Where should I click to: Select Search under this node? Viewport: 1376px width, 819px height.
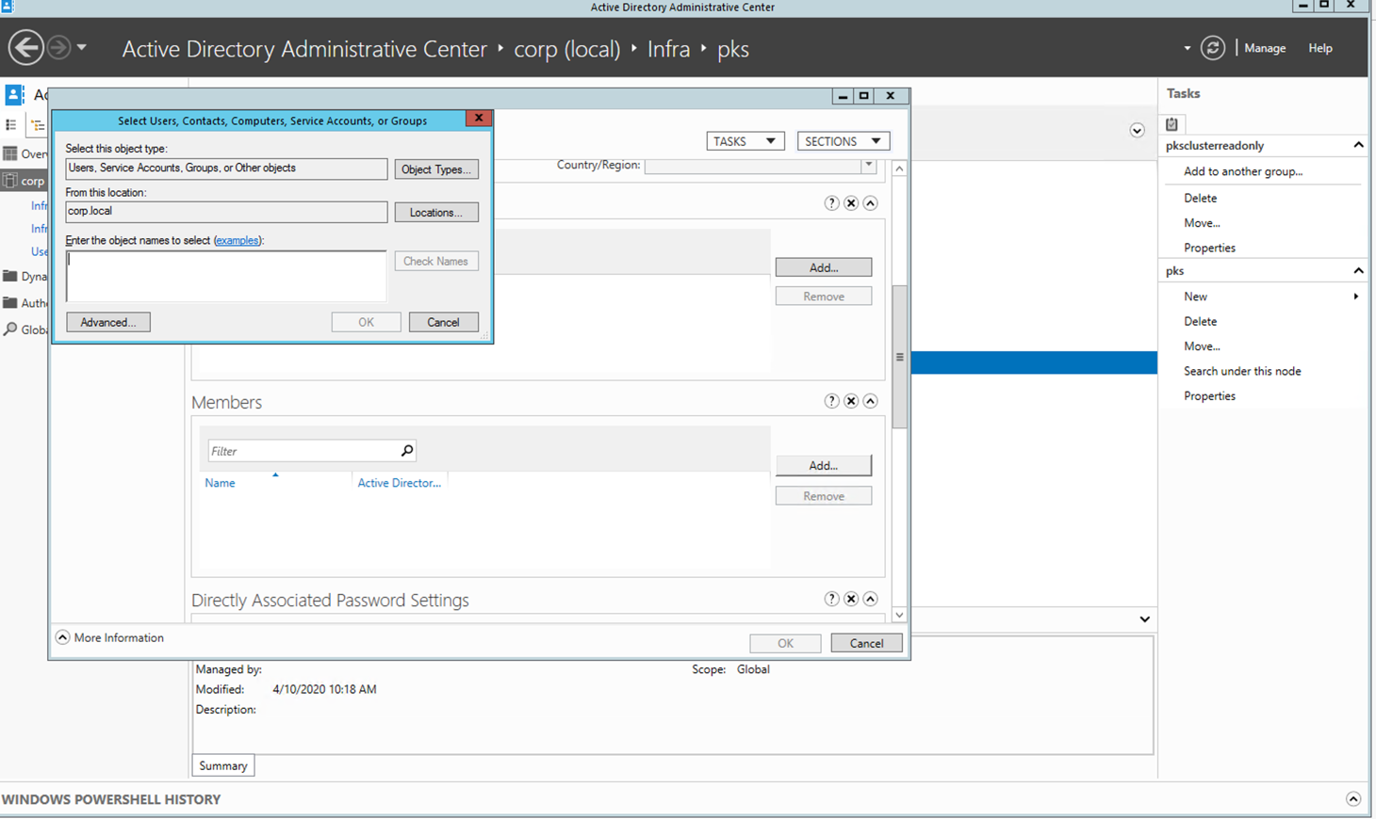1242,371
